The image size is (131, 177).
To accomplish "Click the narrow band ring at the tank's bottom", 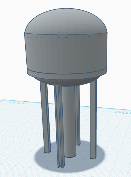I will [x=67, y=73].
